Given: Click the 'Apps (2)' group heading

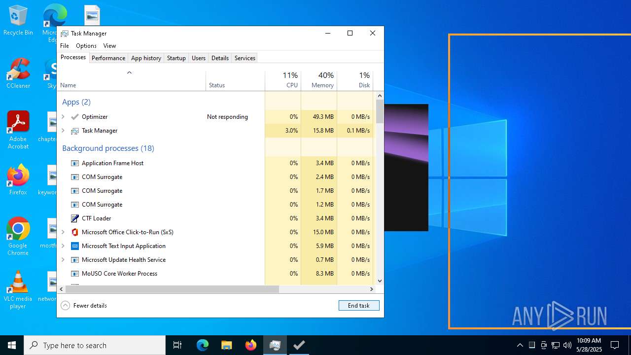Looking at the screenshot, I should tap(76, 102).
